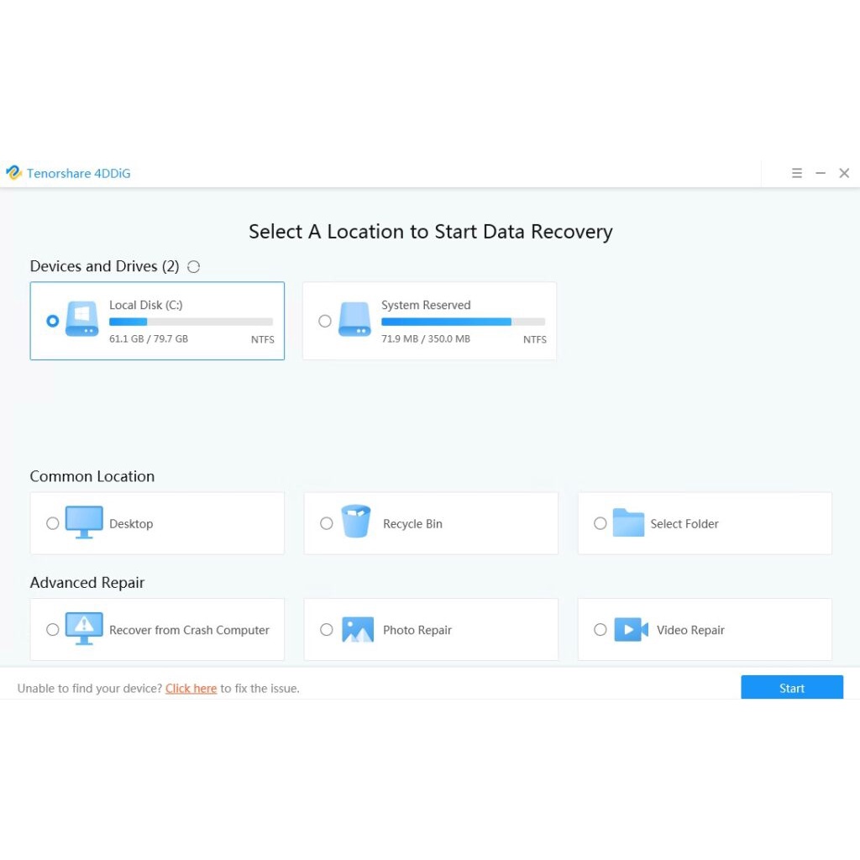Refresh the Devices and Drives list

[x=194, y=267]
